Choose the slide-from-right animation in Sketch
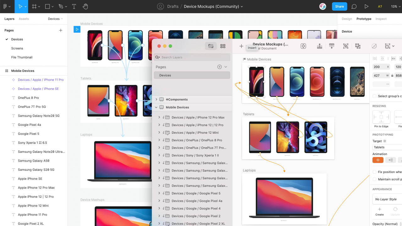This screenshot has height=226, width=402. 390,160
